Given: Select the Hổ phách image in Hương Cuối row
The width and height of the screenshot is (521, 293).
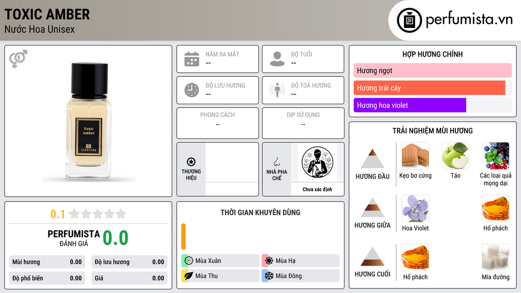Looking at the screenshot, I should (415, 257).
